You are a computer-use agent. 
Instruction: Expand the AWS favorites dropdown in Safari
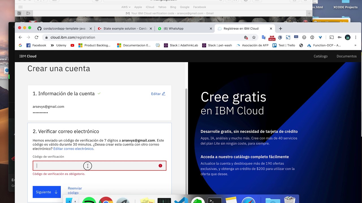(126, 7)
